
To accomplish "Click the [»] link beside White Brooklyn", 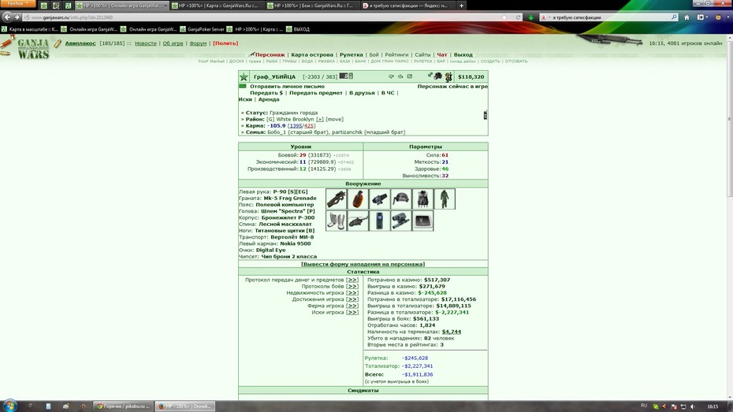I will pos(320,119).
